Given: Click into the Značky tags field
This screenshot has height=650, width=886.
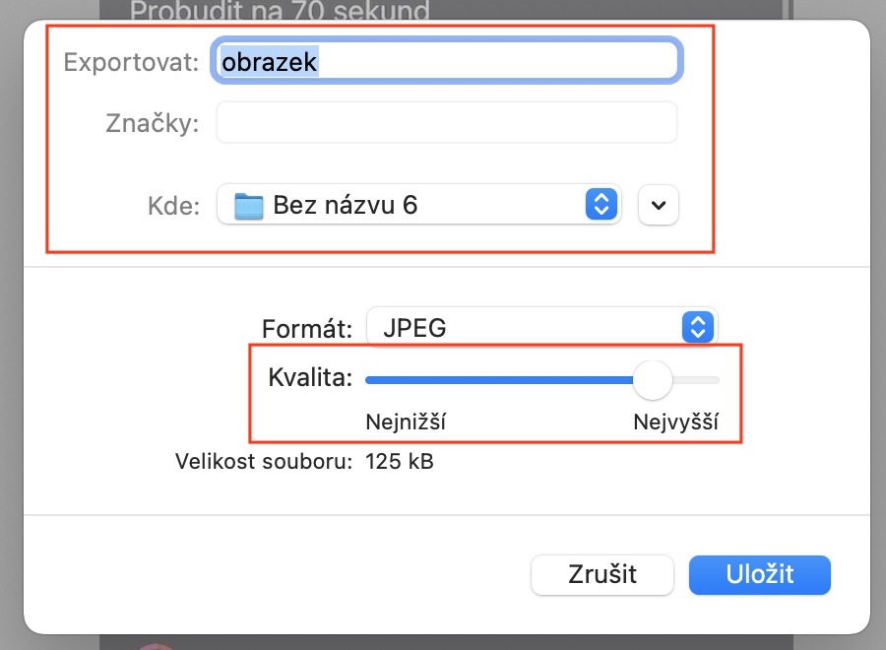Looking at the screenshot, I should pyautogui.click(x=446, y=123).
